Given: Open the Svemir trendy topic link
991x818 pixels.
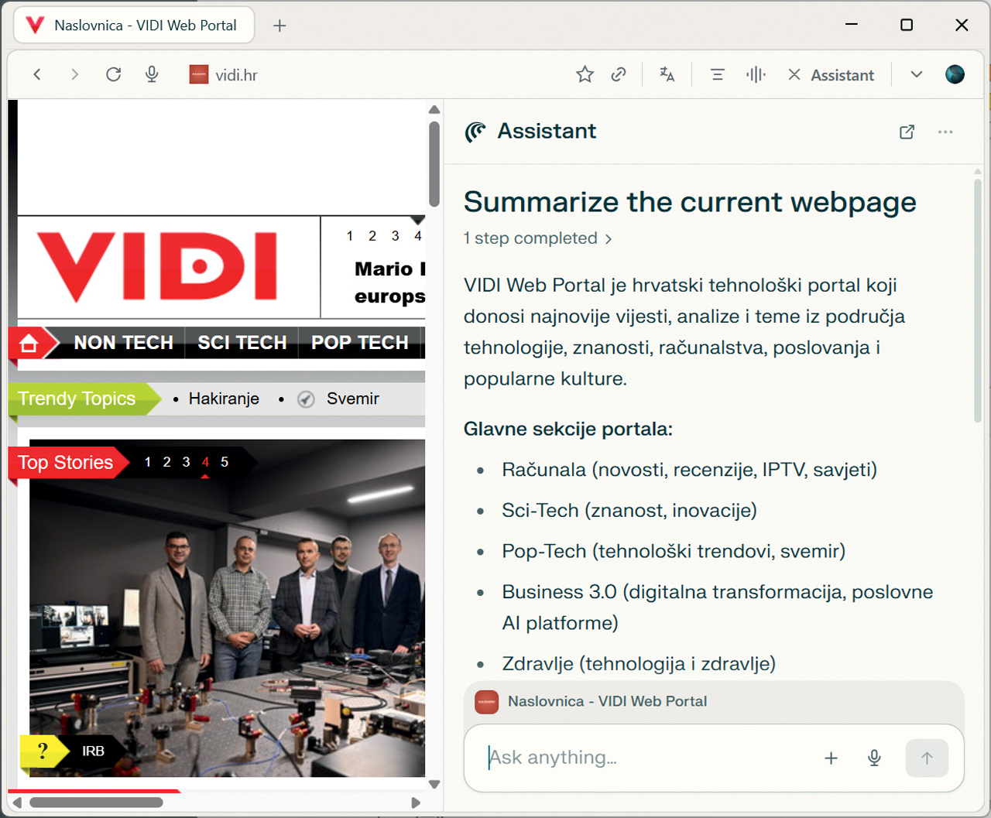Looking at the screenshot, I should tap(352, 399).
